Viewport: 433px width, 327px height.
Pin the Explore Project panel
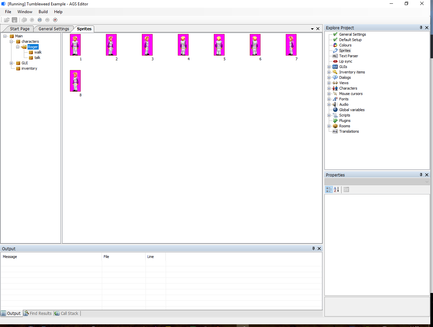click(x=421, y=28)
